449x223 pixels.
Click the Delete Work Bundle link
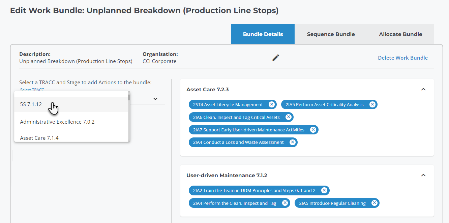403,58
